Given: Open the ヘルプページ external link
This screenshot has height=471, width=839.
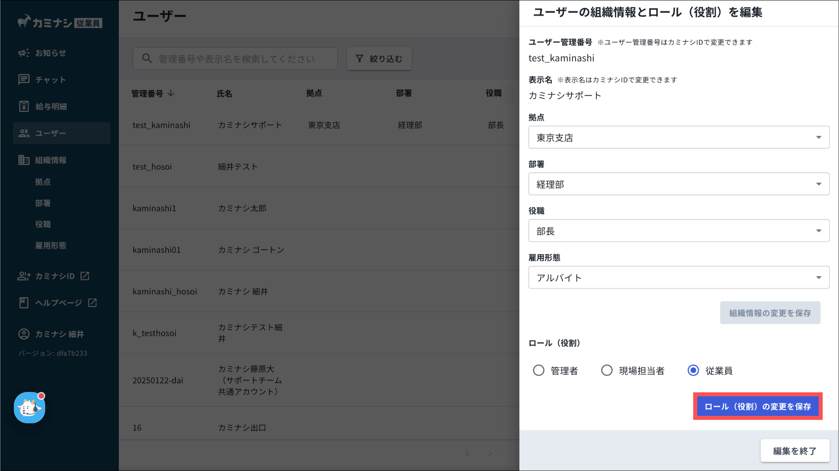Looking at the screenshot, I should (x=61, y=303).
